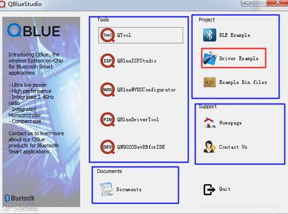This screenshot has width=288, height=214.
Task: Visit the Homepage link text
Action: [x=231, y=123]
